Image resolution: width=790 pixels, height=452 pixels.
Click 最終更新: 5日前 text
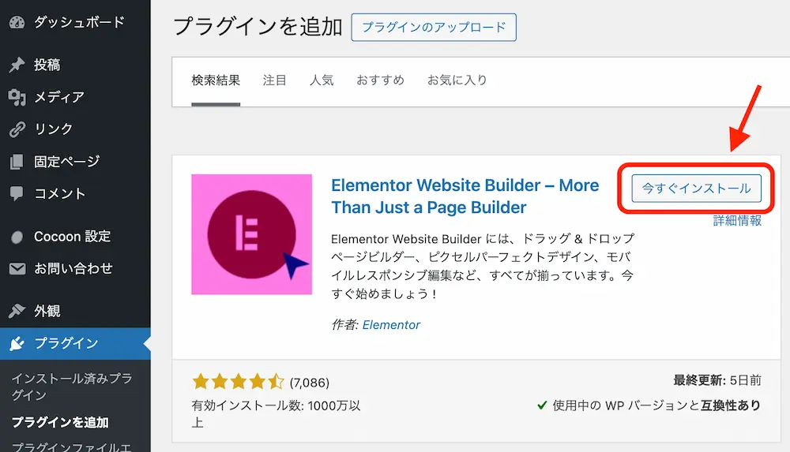[x=717, y=380]
